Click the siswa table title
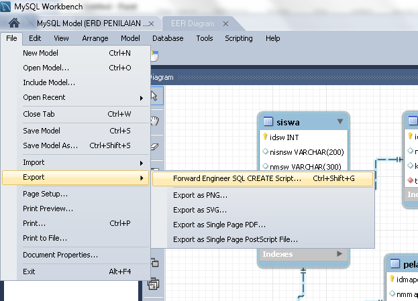Image resolution: width=418 pixels, height=301 pixels. pos(288,122)
